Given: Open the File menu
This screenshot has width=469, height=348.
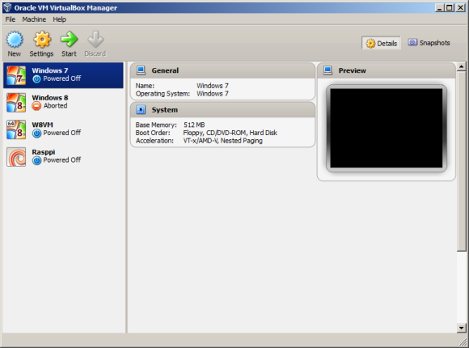Looking at the screenshot, I should click(x=11, y=19).
